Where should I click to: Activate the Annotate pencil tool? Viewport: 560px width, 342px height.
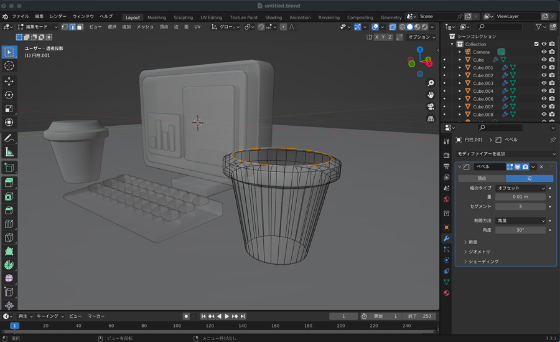tap(9, 138)
